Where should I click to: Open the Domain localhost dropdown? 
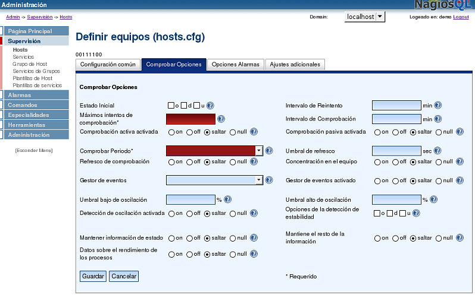coord(380,17)
